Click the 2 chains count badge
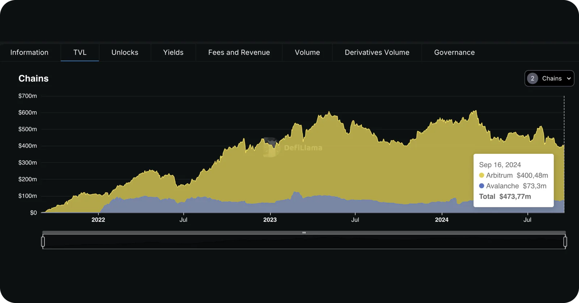 pos(532,78)
